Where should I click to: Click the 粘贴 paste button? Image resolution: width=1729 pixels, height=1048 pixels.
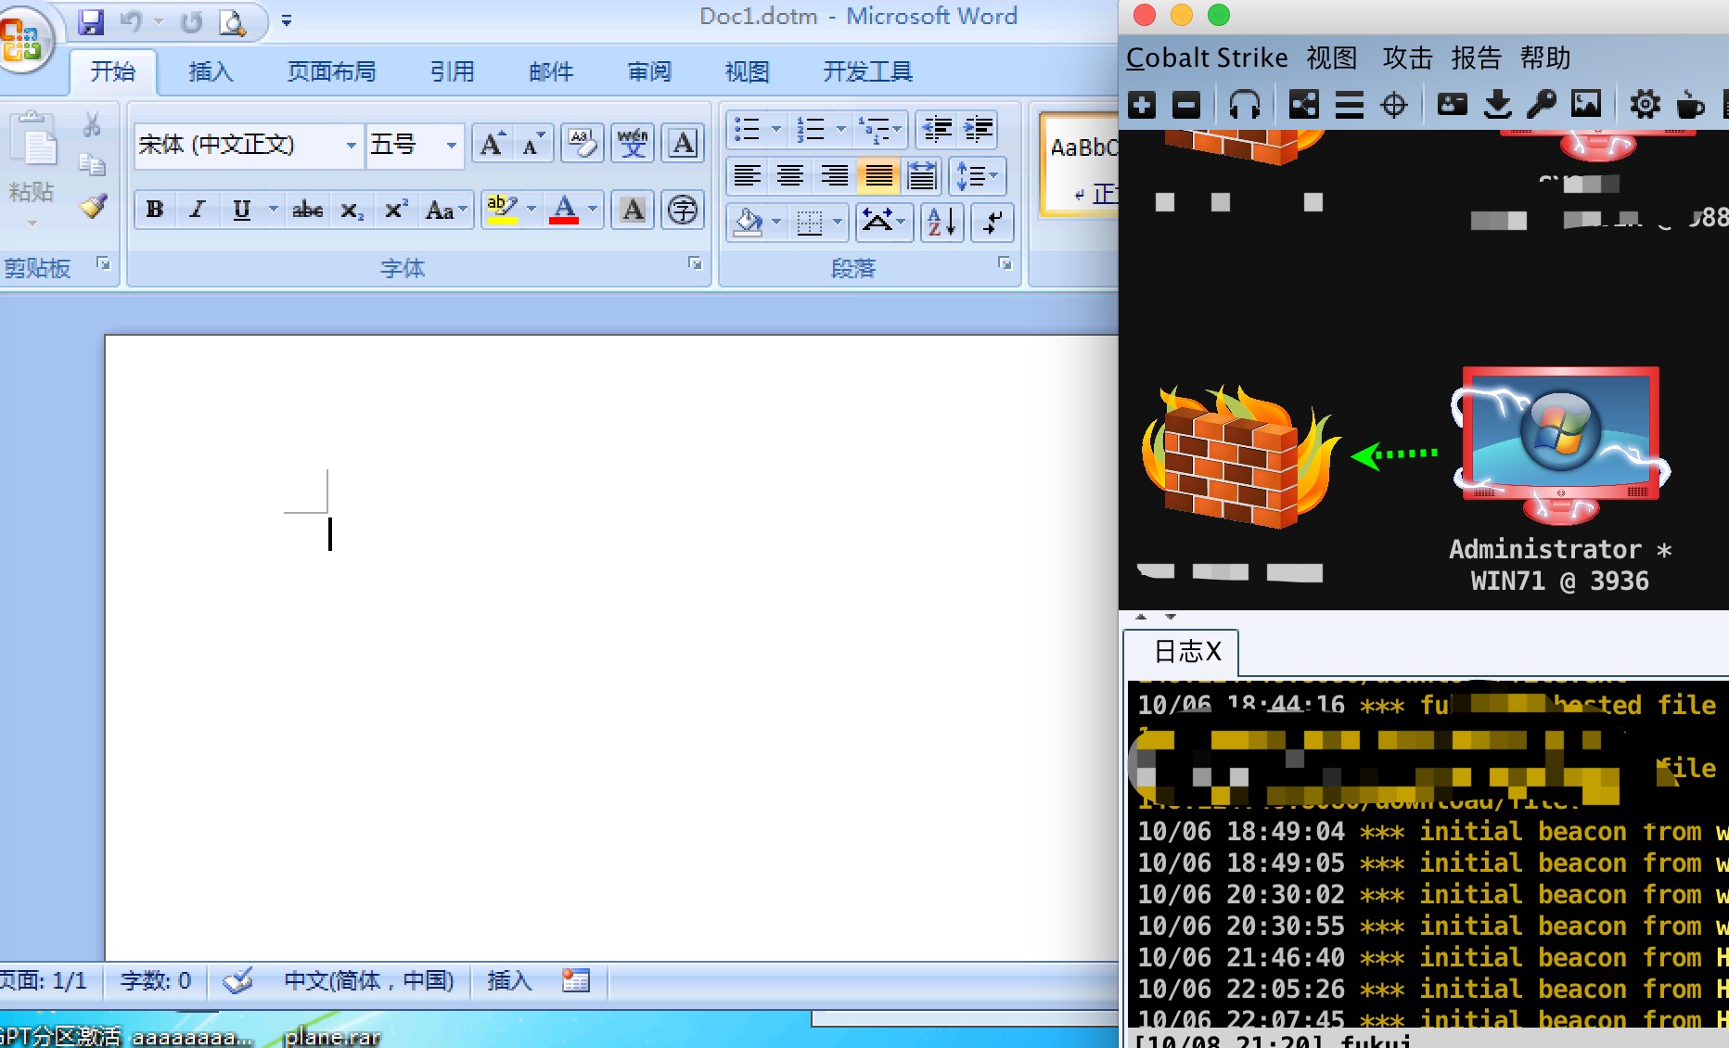32,167
